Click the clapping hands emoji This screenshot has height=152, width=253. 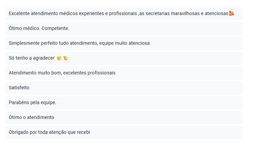(x=66, y=58)
